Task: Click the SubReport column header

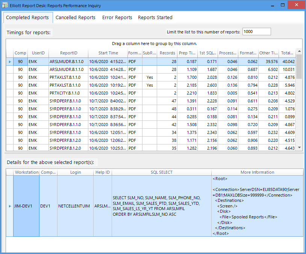Action: coord(150,53)
